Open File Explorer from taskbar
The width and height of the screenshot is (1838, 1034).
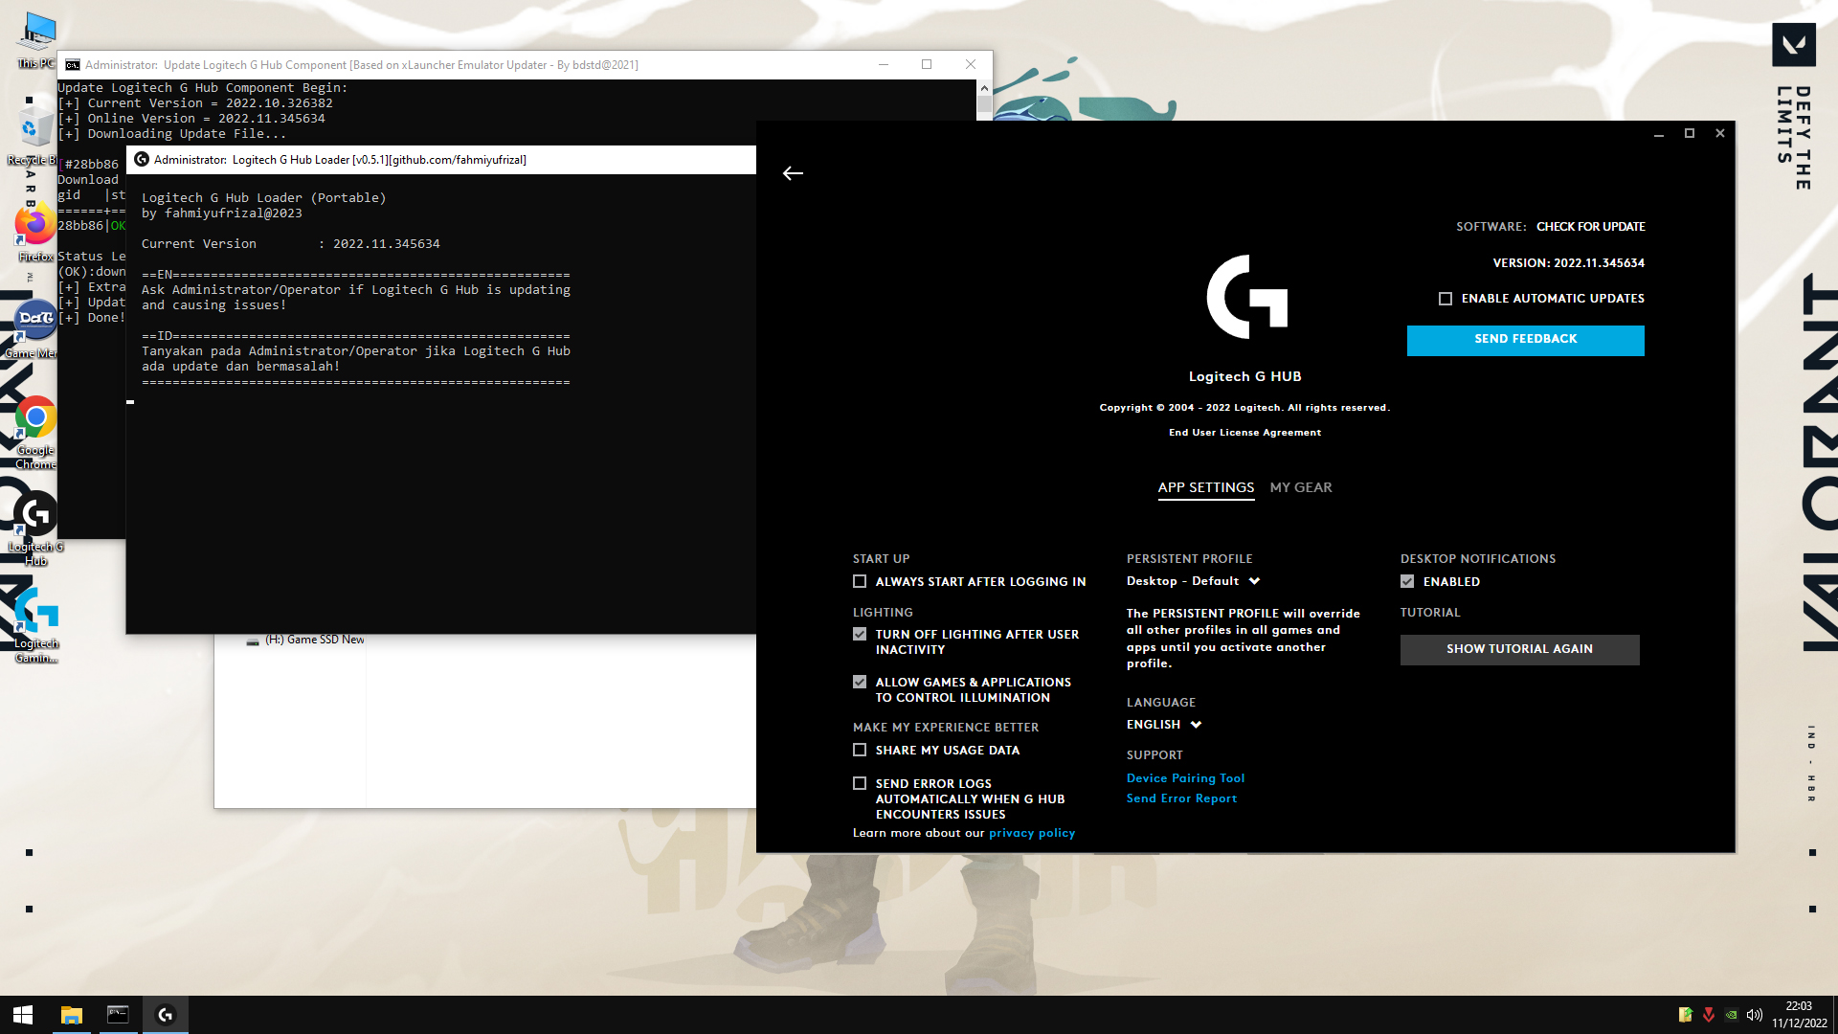point(72,1015)
